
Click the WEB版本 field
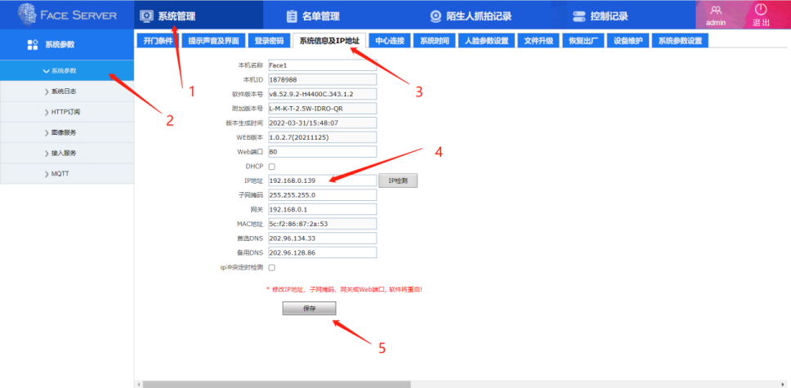[x=322, y=137]
